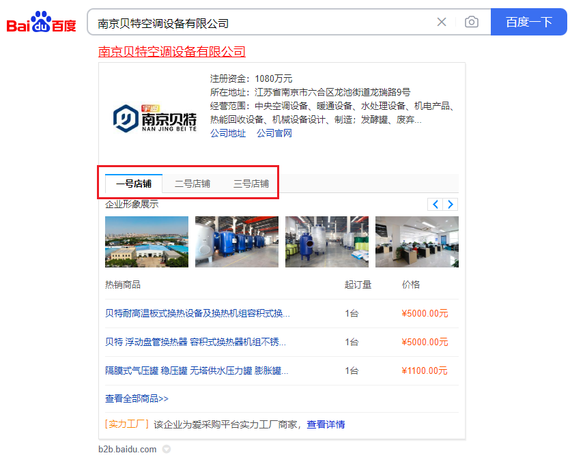Screen dimensions: 585x466
Task: Click the 百度一下 search button
Action: 528,22
